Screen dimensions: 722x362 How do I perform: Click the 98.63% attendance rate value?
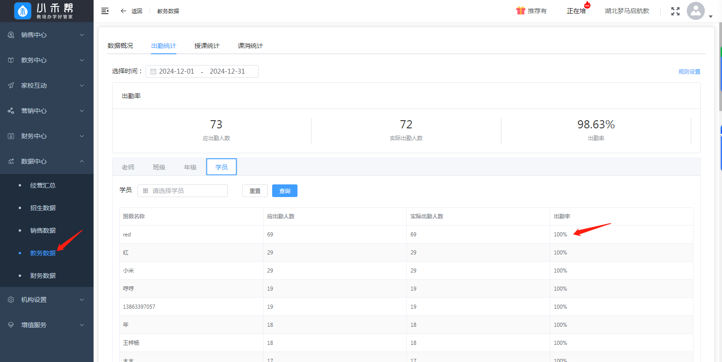click(596, 124)
